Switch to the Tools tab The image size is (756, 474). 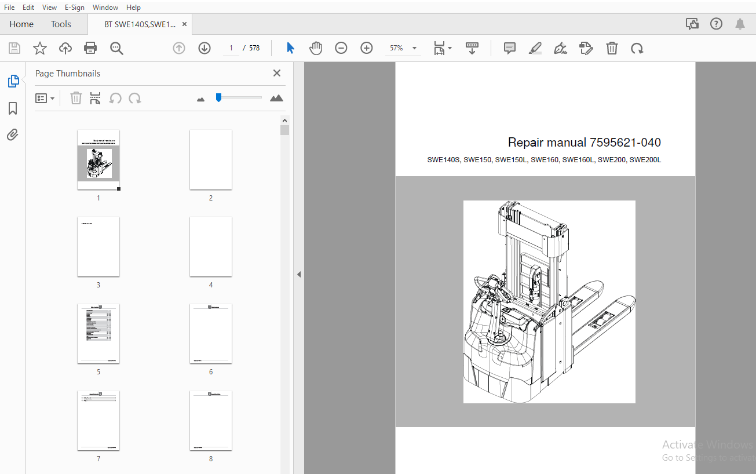(61, 24)
